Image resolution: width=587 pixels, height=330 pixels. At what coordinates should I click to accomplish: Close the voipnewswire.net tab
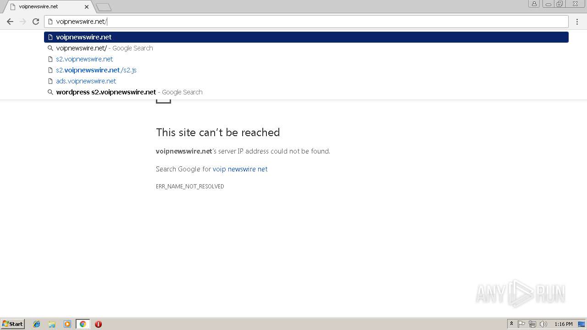click(x=87, y=7)
